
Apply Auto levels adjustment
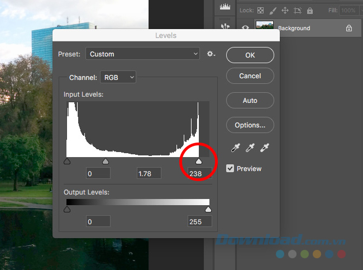coord(250,101)
